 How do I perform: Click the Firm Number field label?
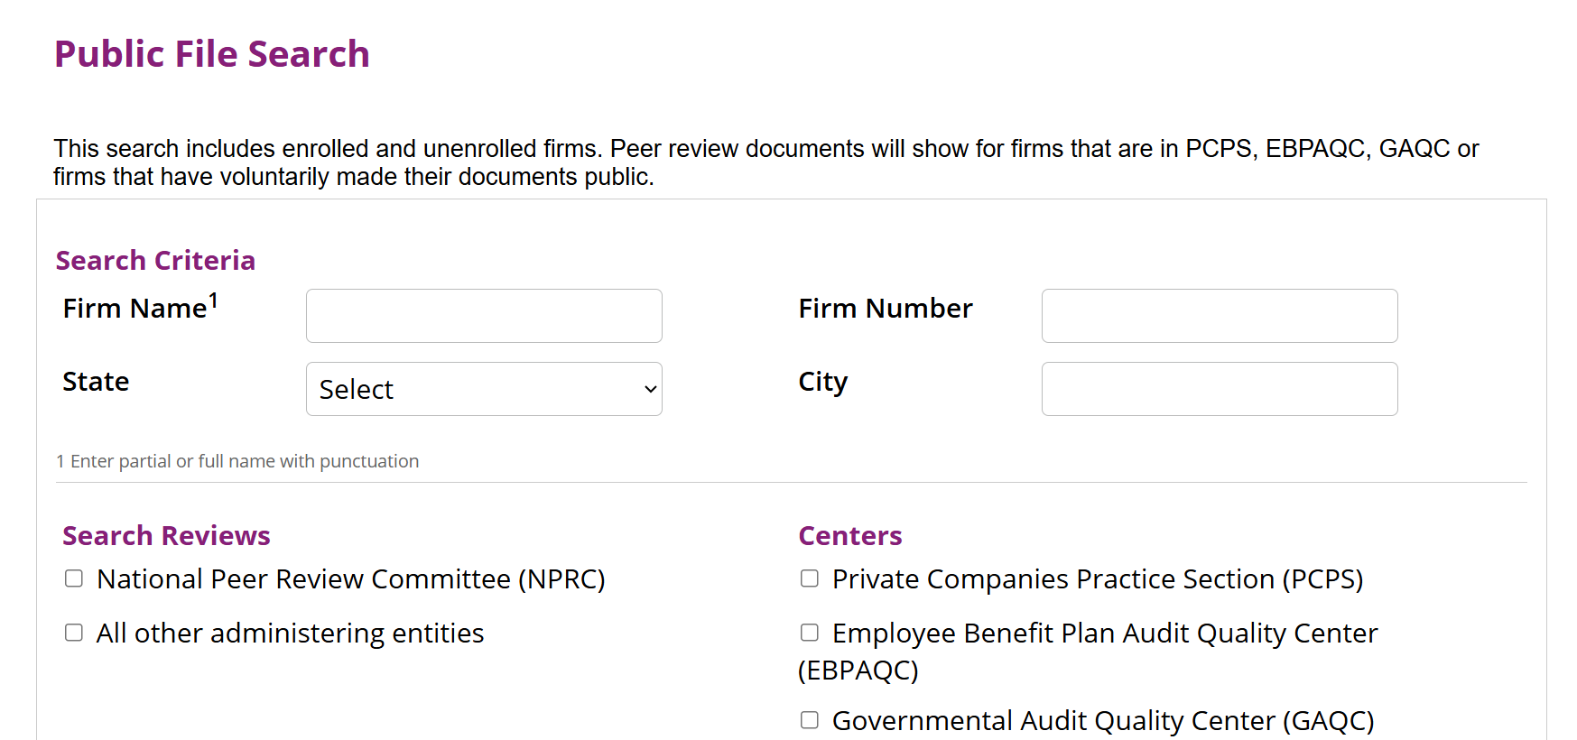click(x=886, y=309)
